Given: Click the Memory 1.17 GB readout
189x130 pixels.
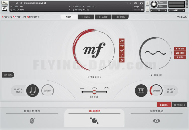Looking at the screenshot, I should tap(81, 10).
